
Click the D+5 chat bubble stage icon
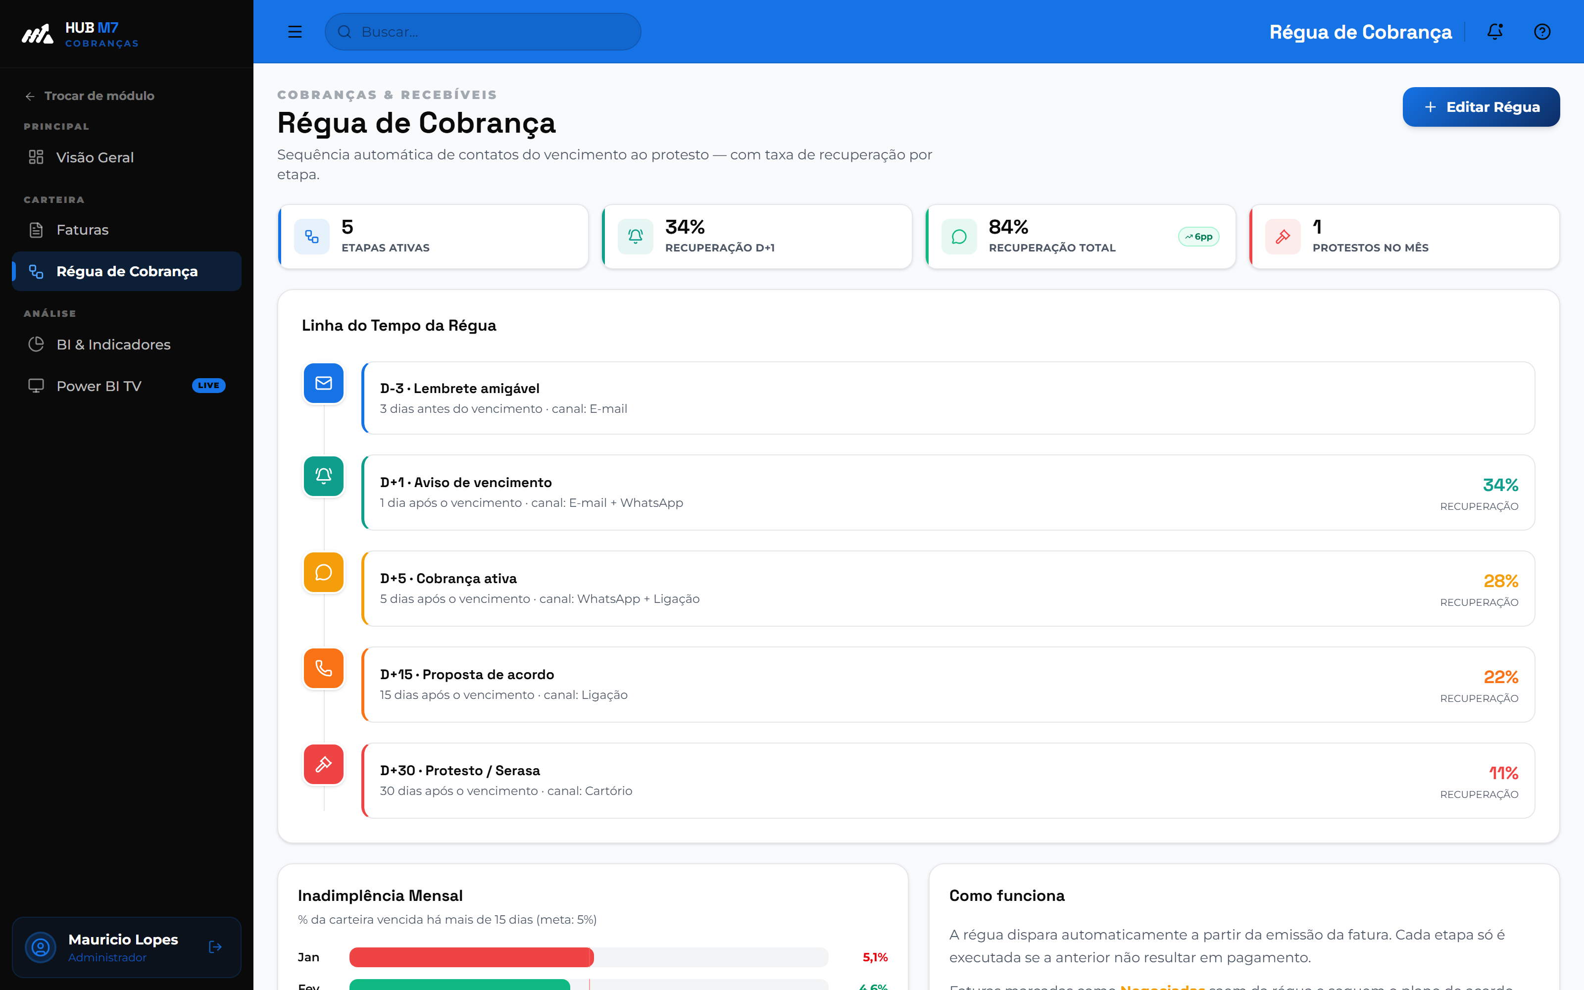323,572
